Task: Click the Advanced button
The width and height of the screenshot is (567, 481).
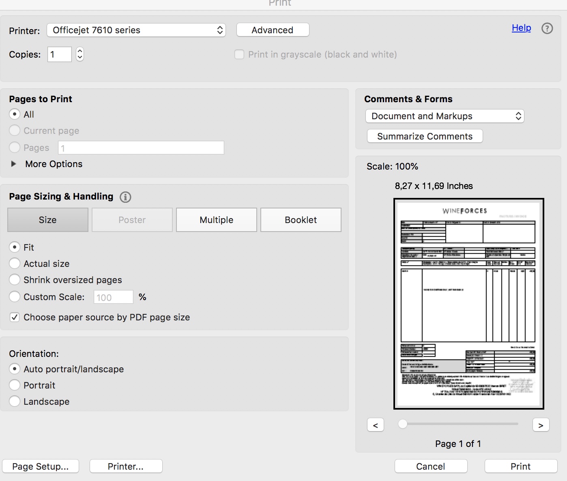Action: click(273, 30)
